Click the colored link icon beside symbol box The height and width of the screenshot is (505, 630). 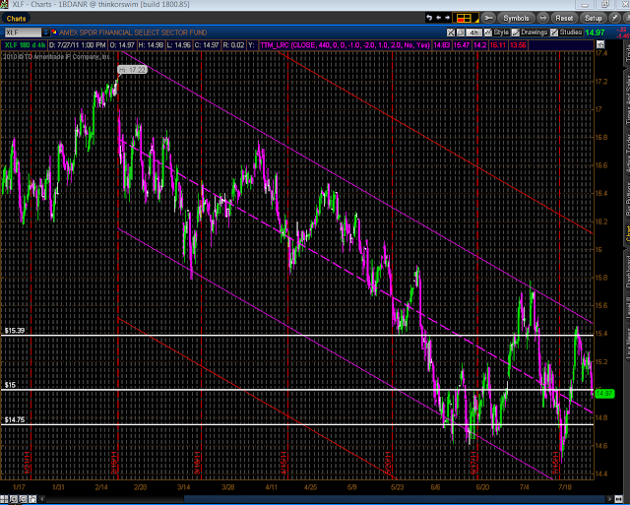click(54, 32)
